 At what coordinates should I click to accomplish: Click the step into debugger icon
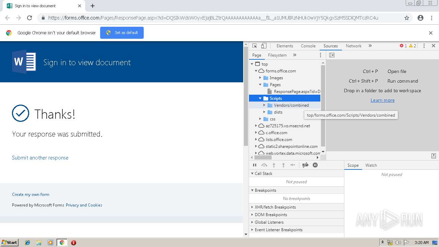(x=274, y=165)
